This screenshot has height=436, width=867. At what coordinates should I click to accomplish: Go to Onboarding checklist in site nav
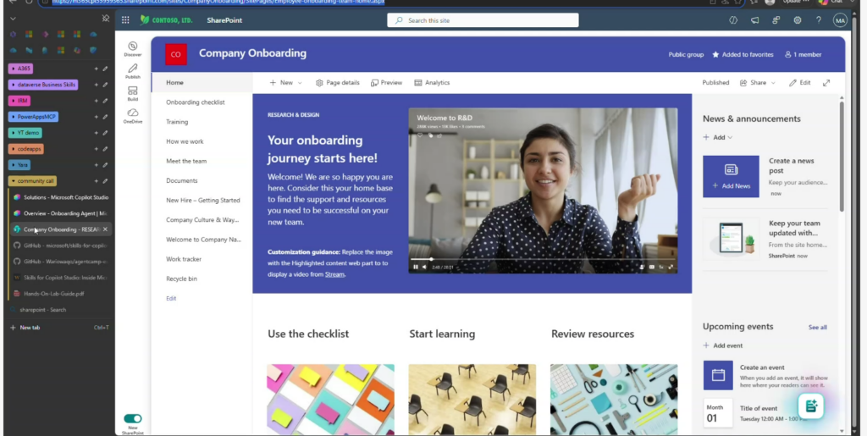click(x=196, y=102)
